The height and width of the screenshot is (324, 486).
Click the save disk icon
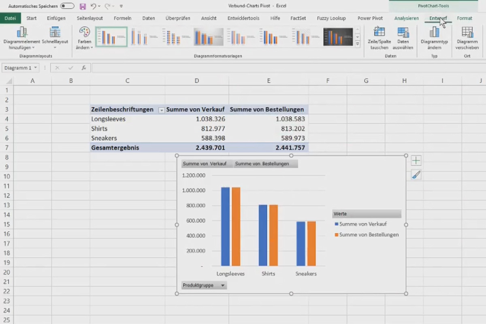tap(83, 6)
